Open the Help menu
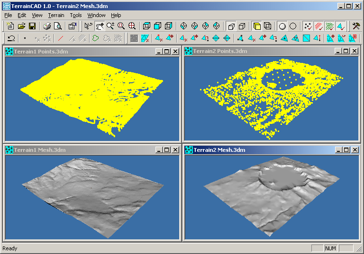Viewport: 364px width, 254px height. click(116, 15)
